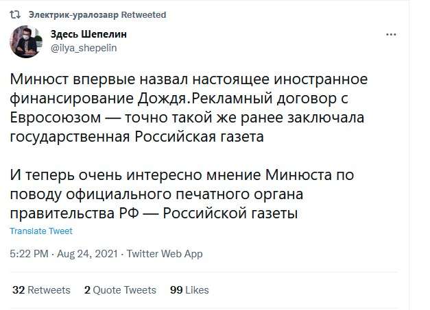This screenshot has width=430, height=310.
Task: Click the bold number 2 before Quote Tweets
Action: 87,290
